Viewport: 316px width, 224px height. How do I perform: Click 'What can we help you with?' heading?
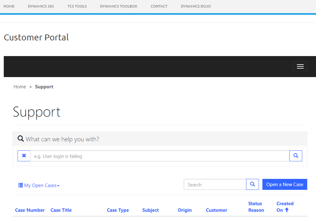[62, 139]
